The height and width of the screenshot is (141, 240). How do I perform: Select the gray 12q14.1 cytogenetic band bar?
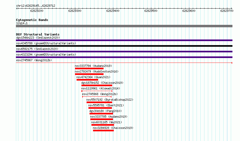pyautogui.click(x=124, y=26)
